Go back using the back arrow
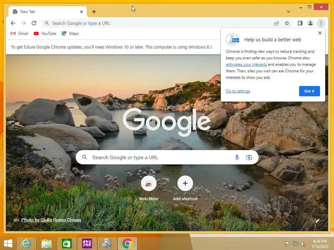 (13, 23)
